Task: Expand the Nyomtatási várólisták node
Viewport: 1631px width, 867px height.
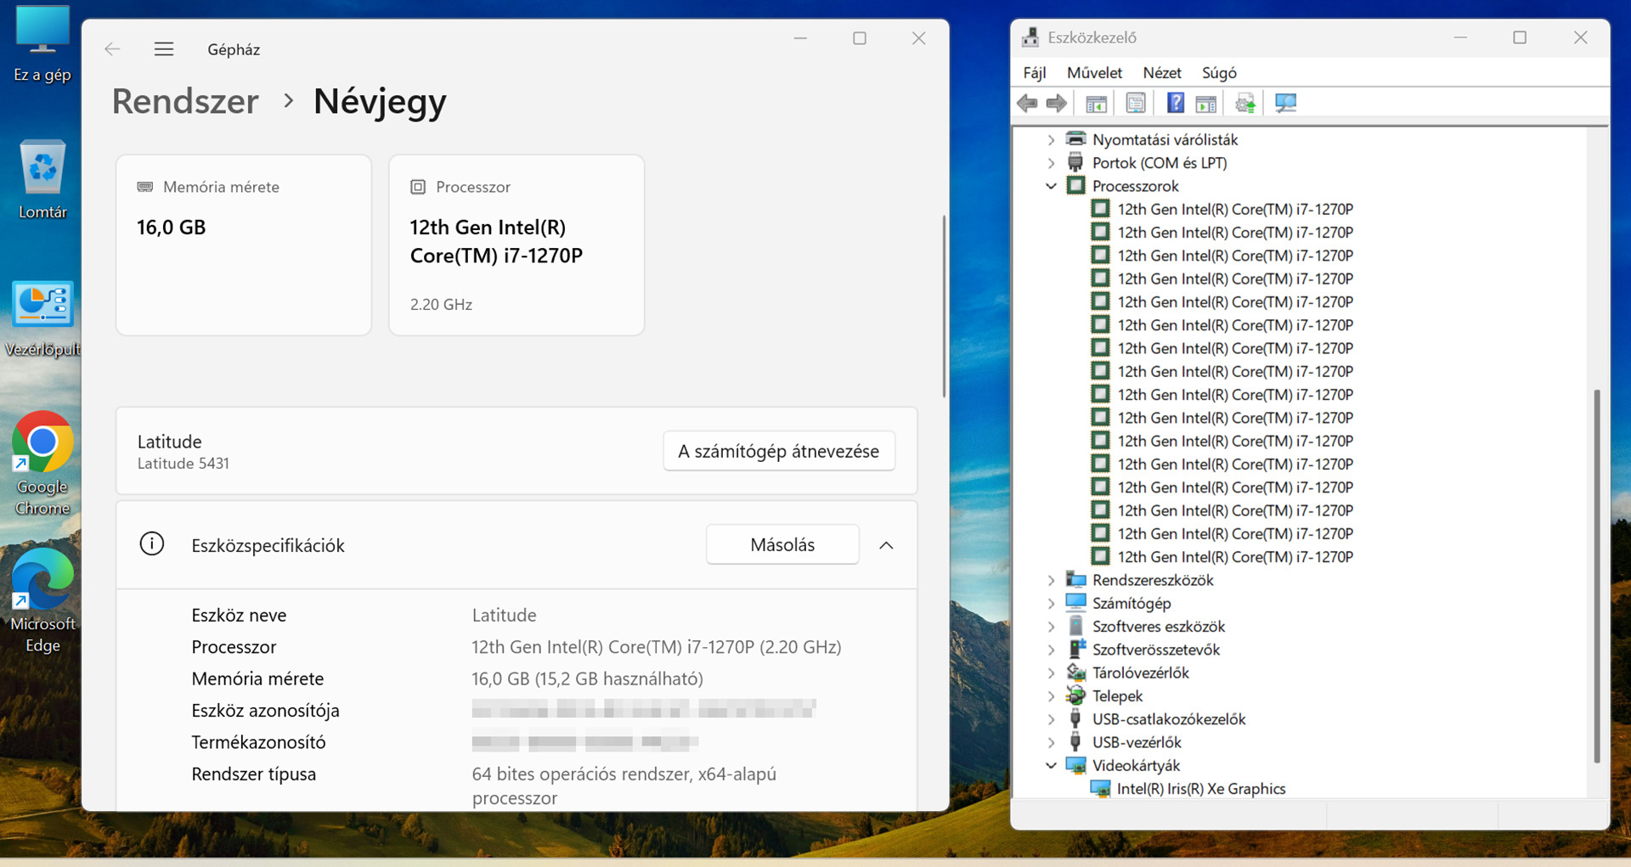Action: pyautogui.click(x=1052, y=139)
